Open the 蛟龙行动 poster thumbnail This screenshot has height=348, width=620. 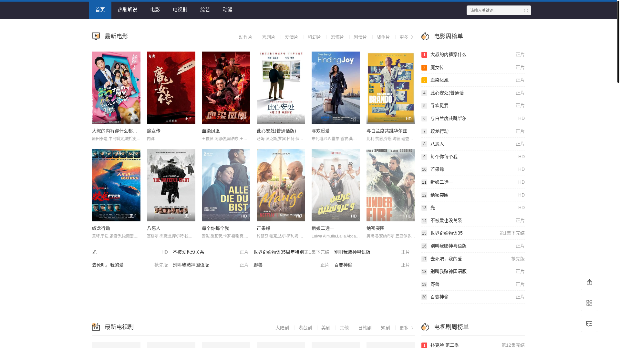coord(116,185)
